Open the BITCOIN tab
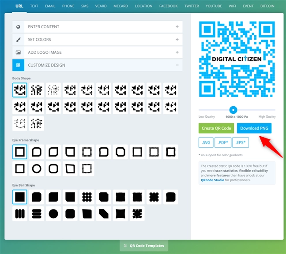The width and height of the screenshot is (286, 254). [267, 6]
